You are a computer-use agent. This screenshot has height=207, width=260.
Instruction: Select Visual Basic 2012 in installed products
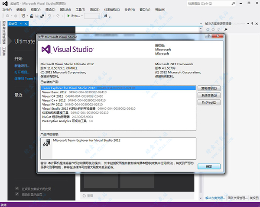118,92
